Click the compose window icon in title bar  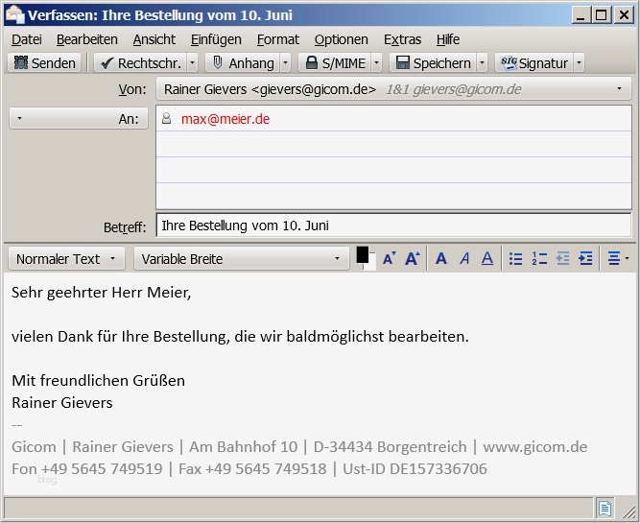pos(15,14)
